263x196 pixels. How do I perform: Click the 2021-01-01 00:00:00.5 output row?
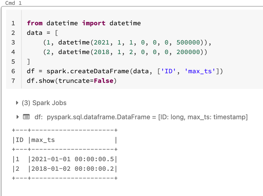click(72, 159)
